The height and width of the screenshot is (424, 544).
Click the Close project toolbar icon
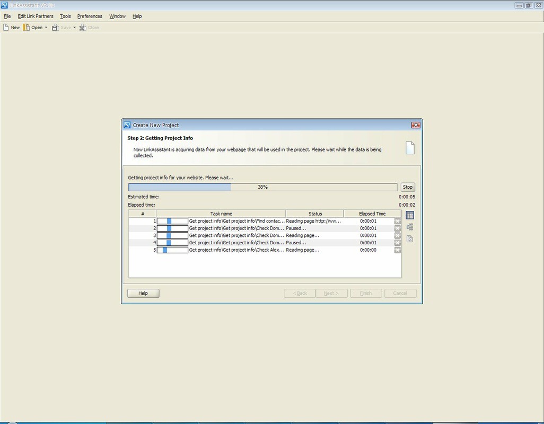[83, 28]
